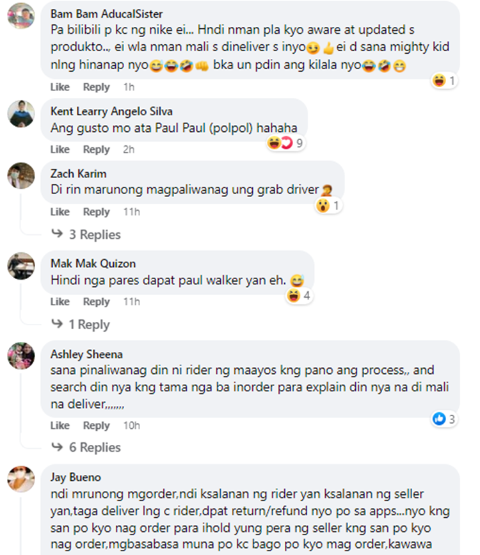Image resolution: width=480 pixels, height=555 pixels.
Task: View wow reaction on Zach Karim's comment
Action: click(x=328, y=205)
